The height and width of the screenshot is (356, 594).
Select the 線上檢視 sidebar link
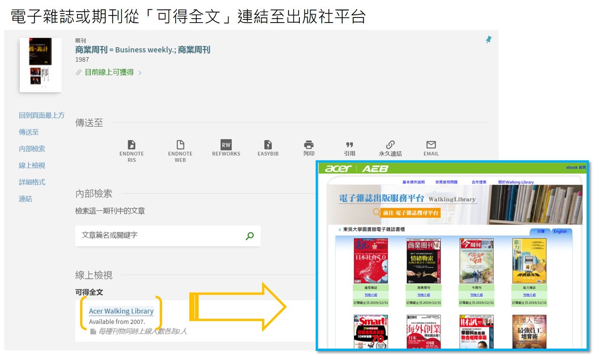tap(32, 165)
